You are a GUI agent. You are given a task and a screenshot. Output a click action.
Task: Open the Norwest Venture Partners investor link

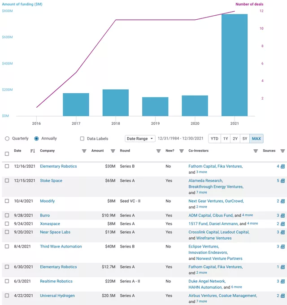(219, 259)
